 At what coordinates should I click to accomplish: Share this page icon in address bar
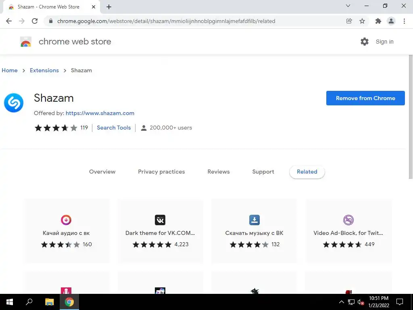coord(349,21)
